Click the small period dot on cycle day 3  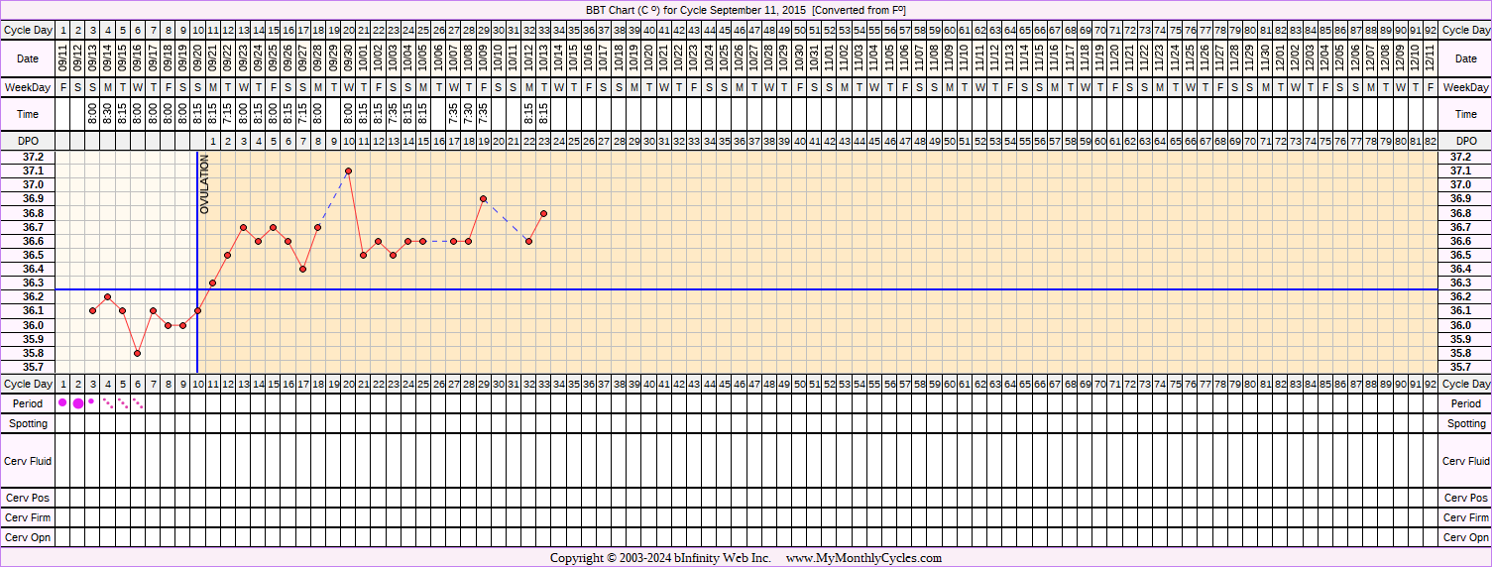coord(92,401)
